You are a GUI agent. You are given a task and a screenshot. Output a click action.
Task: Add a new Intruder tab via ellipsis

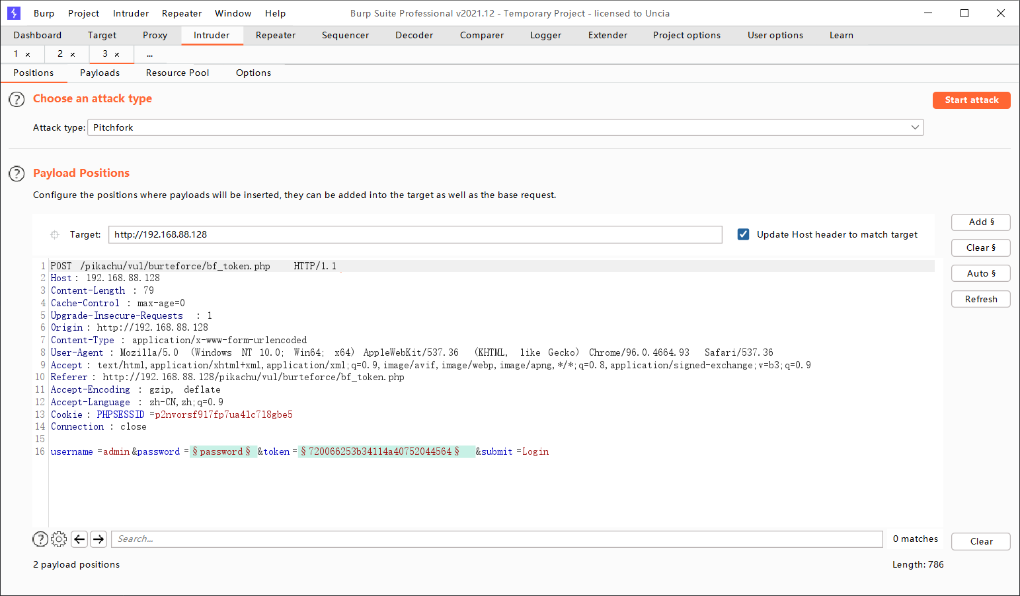(150, 54)
